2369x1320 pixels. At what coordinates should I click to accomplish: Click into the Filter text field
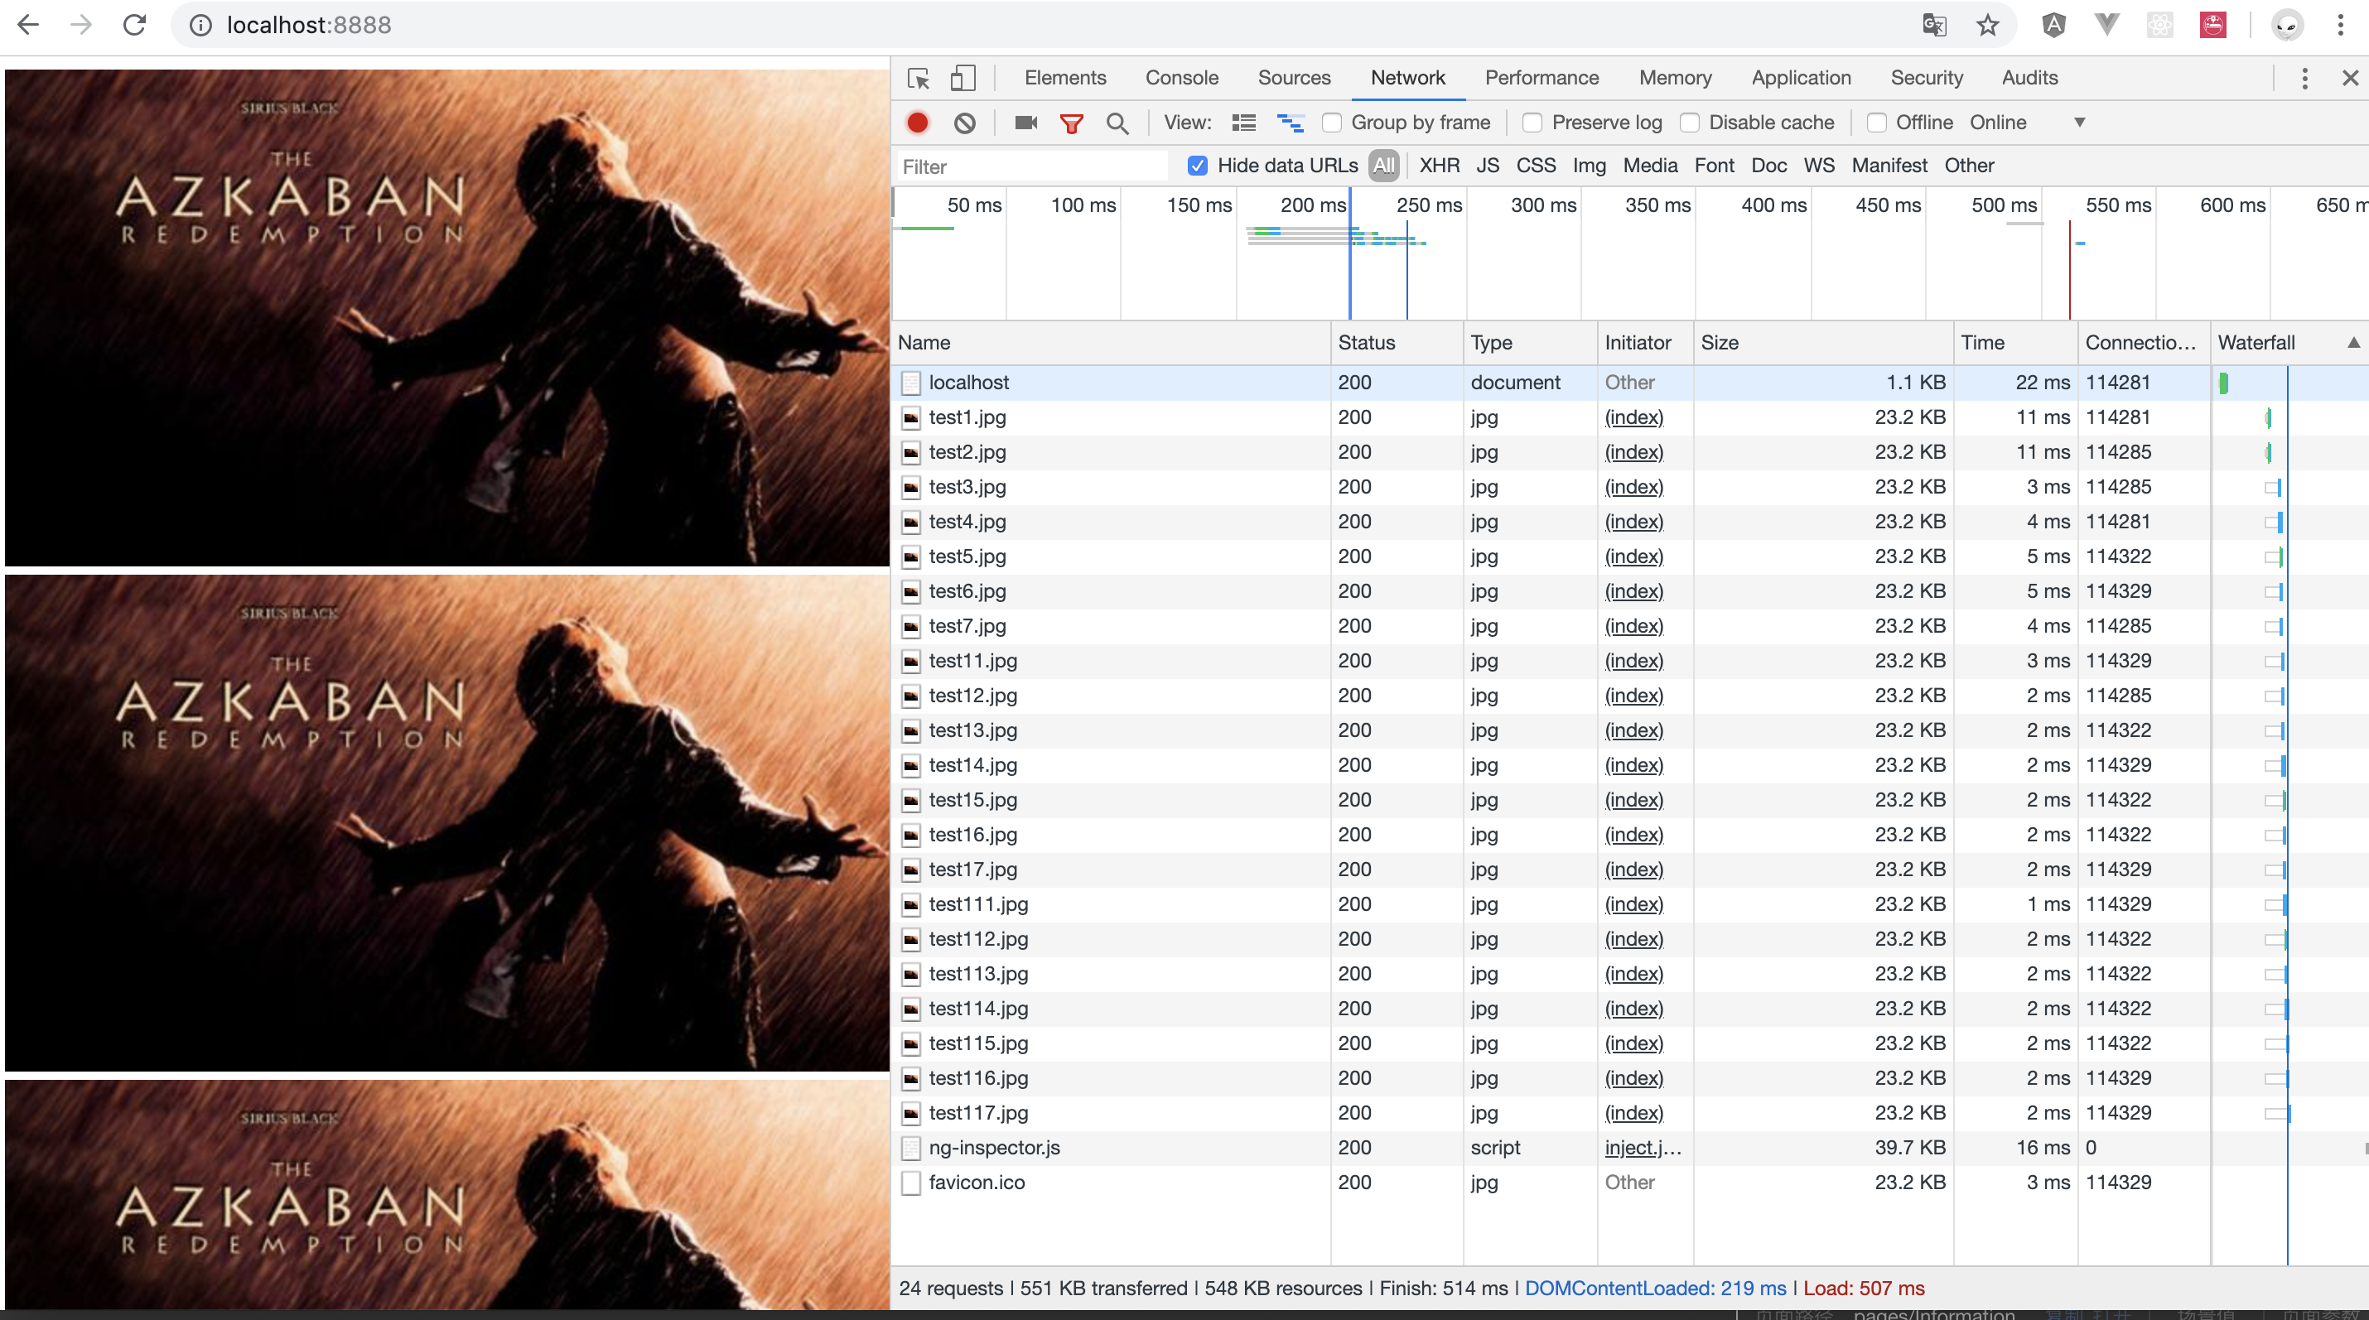coord(1030,166)
